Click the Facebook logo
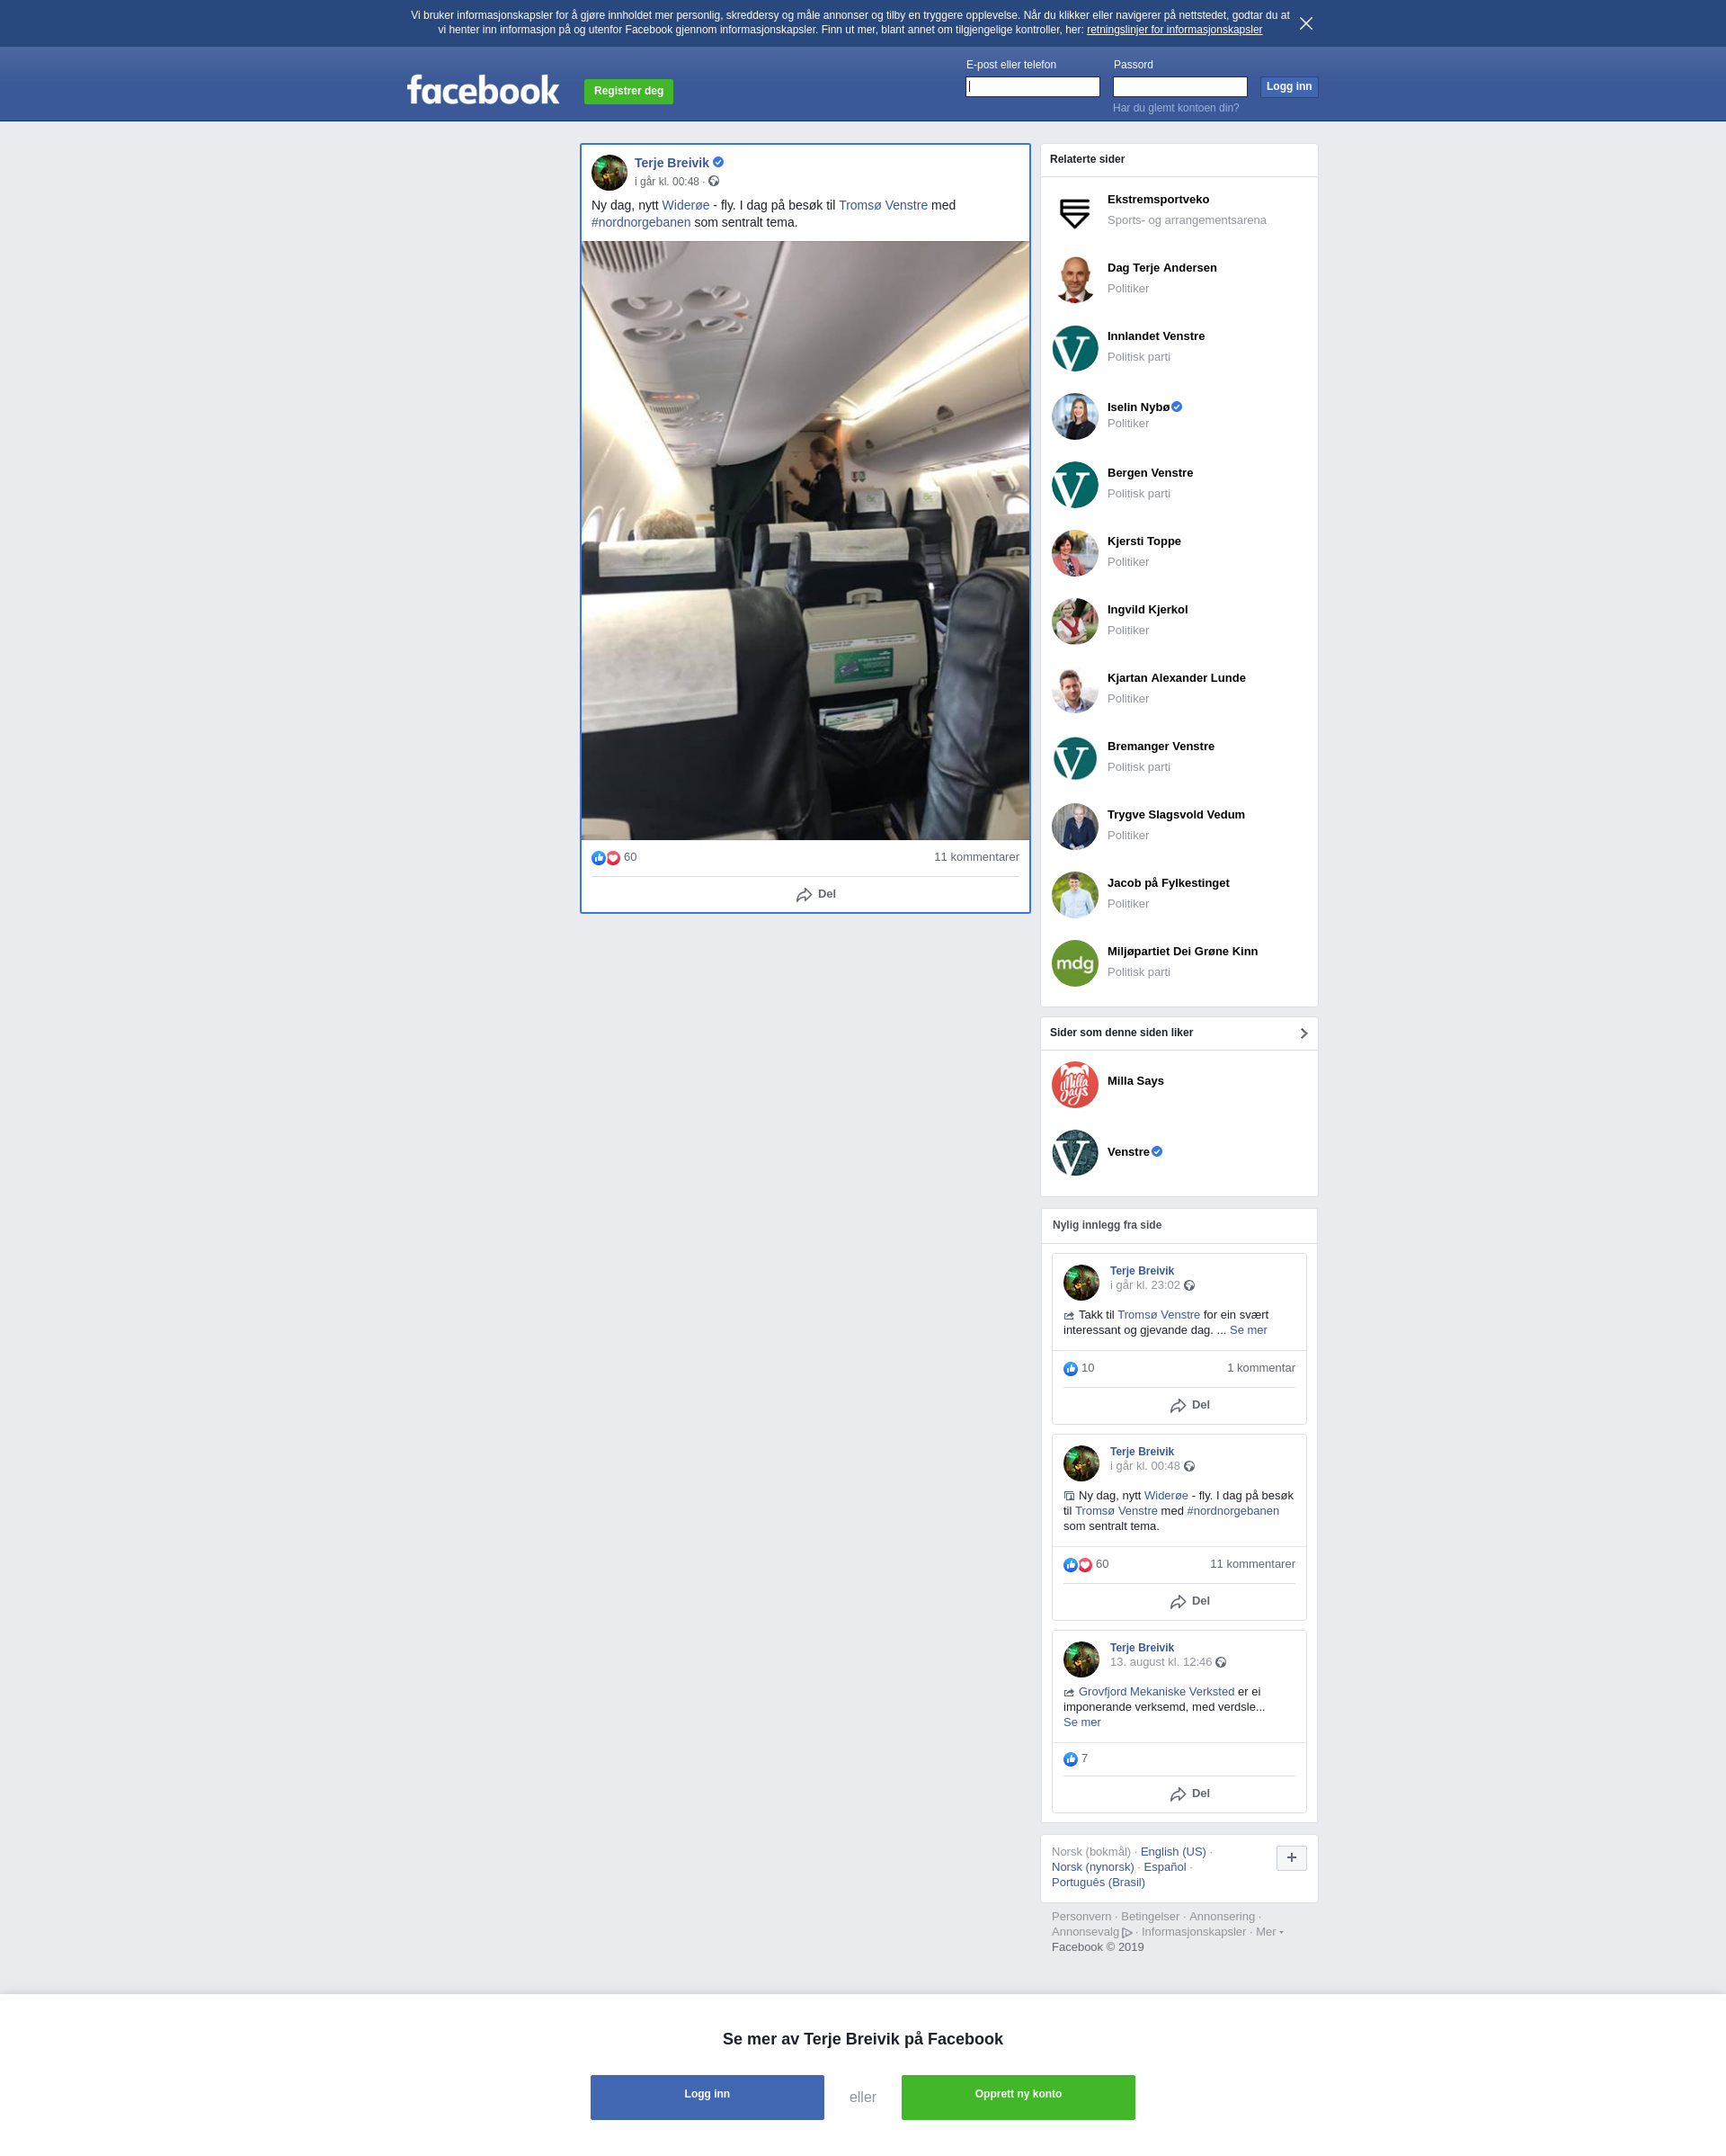Viewport: 1726px width, 2156px height. coord(483,90)
